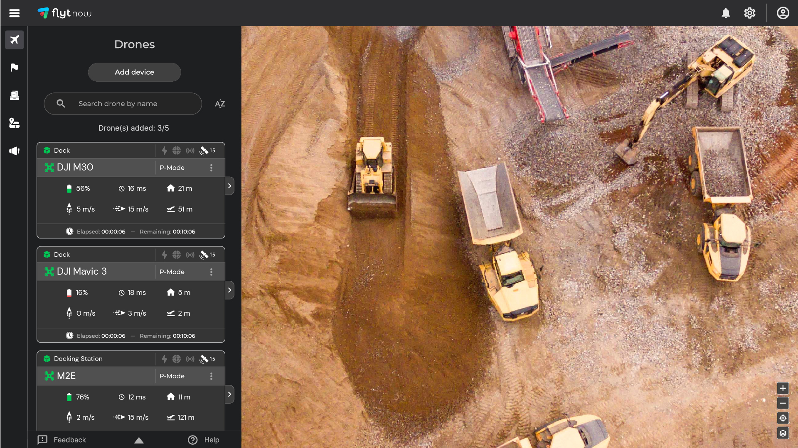Zoom in on the map

(783, 388)
